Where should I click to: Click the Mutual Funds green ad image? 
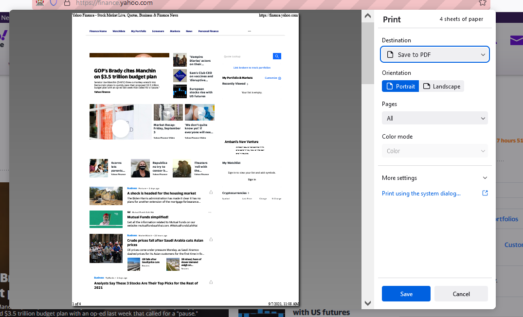[106, 219]
